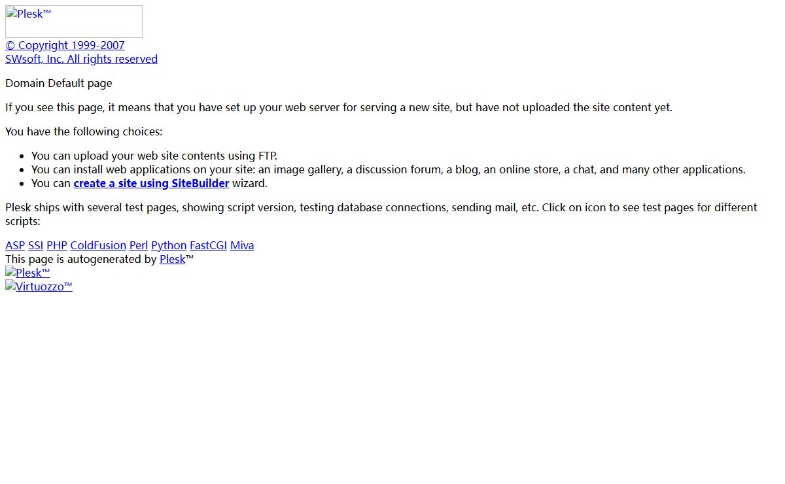Open the Miva test page link

(242, 245)
